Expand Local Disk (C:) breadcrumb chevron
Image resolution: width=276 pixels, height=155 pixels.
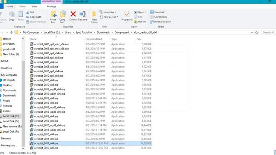click(x=62, y=33)
